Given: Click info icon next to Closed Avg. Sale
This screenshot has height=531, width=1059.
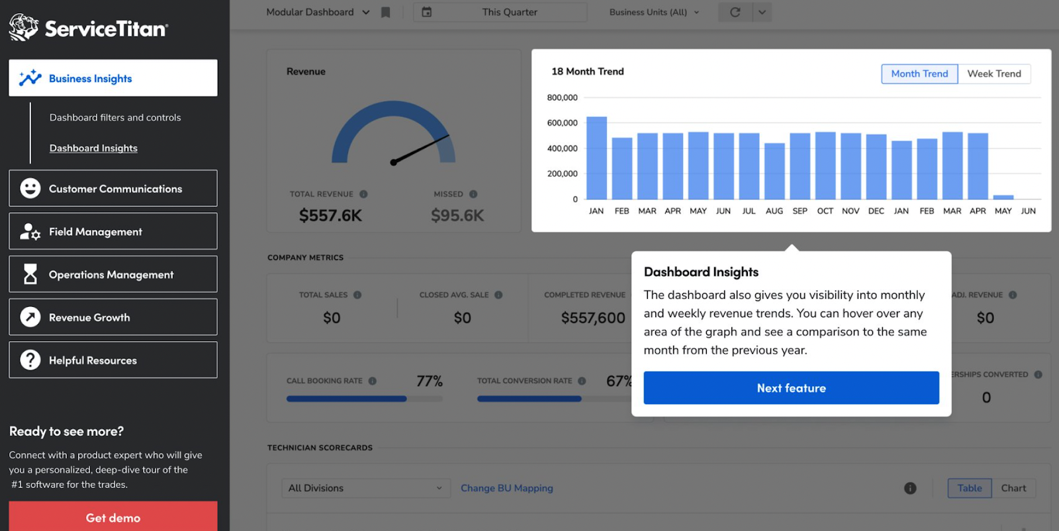Looking at the screenshot, I should (x=498, y=295).
